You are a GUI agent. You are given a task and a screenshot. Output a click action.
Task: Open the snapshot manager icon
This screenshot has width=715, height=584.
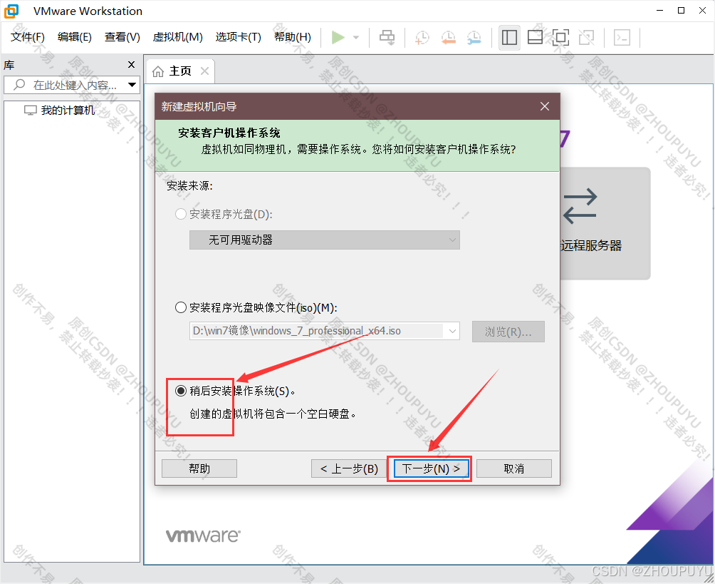(x=474, y=38)
